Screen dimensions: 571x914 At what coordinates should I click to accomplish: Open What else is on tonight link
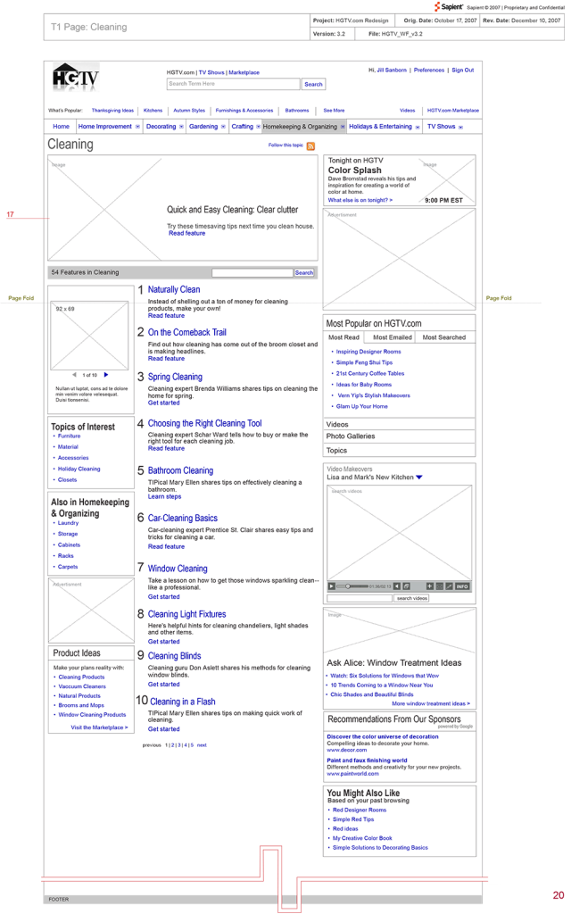click(360, 200)
